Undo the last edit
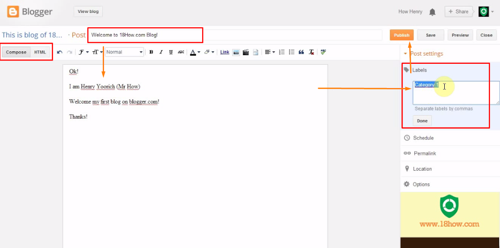The height and width of the screenshot is (248, 500). tap(60, 52)
